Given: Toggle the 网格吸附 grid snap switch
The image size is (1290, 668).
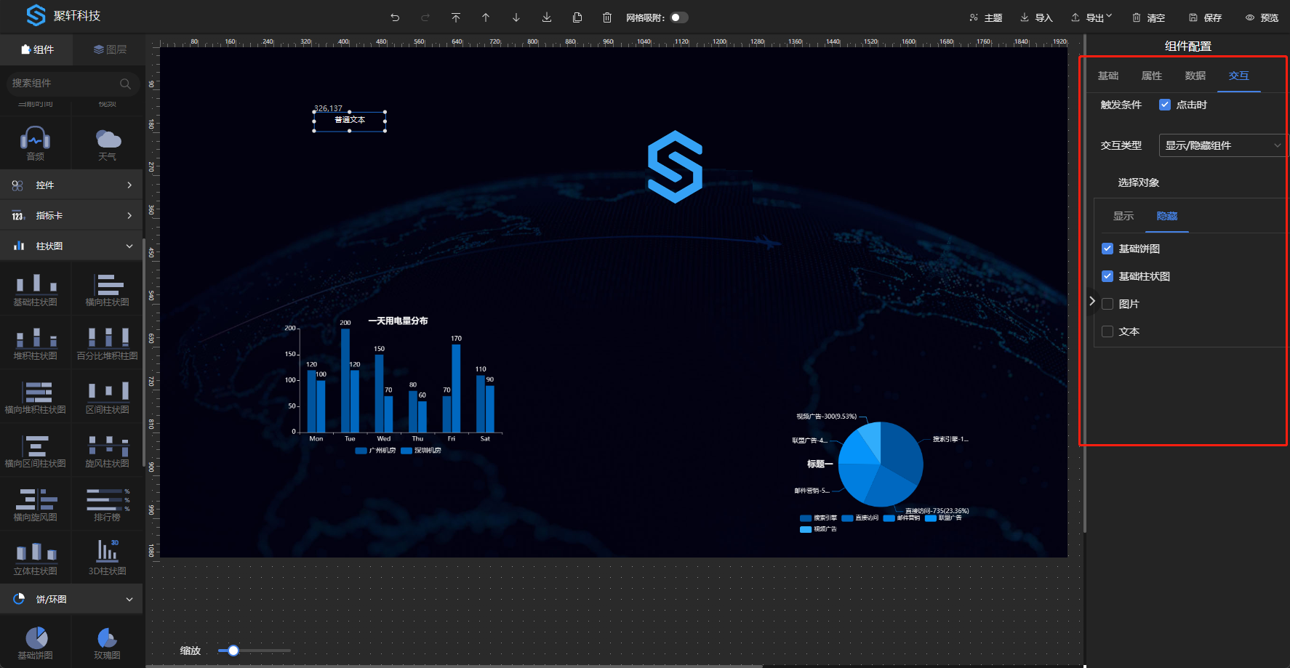Looking at the screenshot, I should click(679, 17).
